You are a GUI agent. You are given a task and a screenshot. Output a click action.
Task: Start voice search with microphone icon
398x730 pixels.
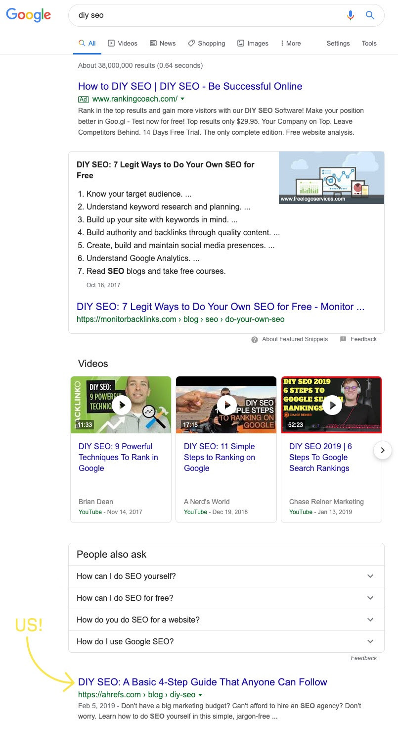pos(351,15)
